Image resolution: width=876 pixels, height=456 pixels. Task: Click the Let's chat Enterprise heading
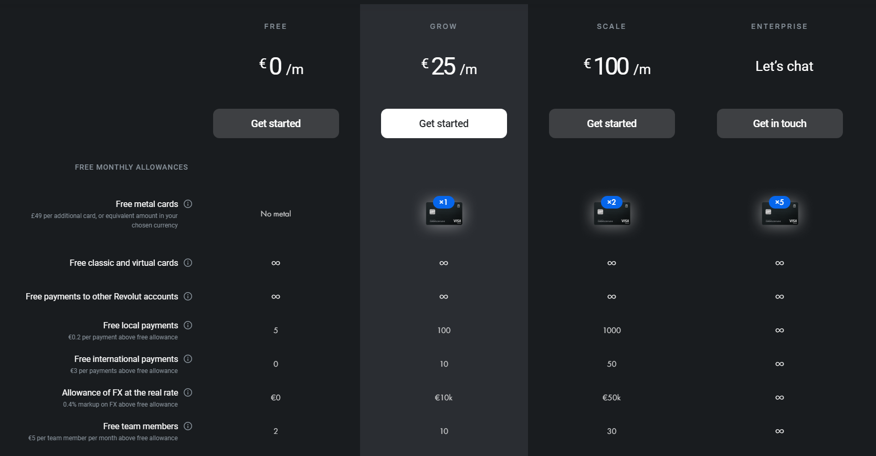(x=784, y=66)
